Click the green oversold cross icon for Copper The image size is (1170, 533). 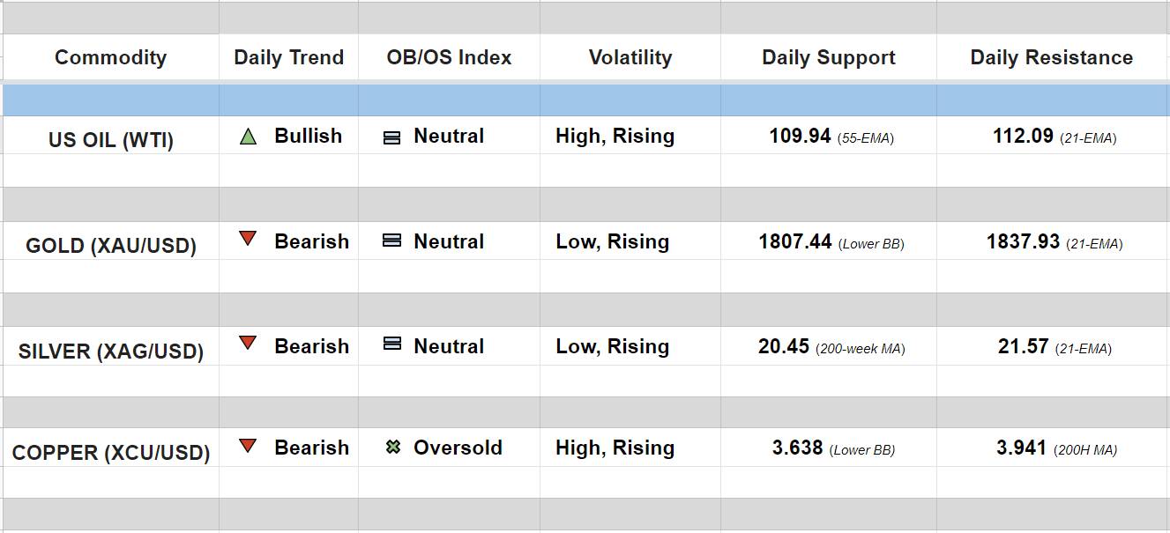[393, 448]
